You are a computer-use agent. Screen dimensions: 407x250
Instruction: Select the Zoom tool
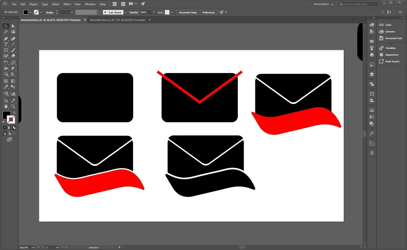[13, 106]
